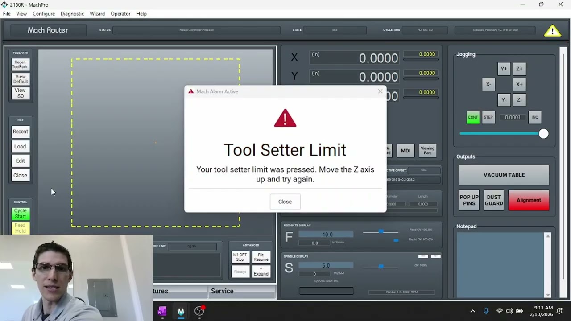
Task: Open Recent files list
Action: [x=20, y=132]
